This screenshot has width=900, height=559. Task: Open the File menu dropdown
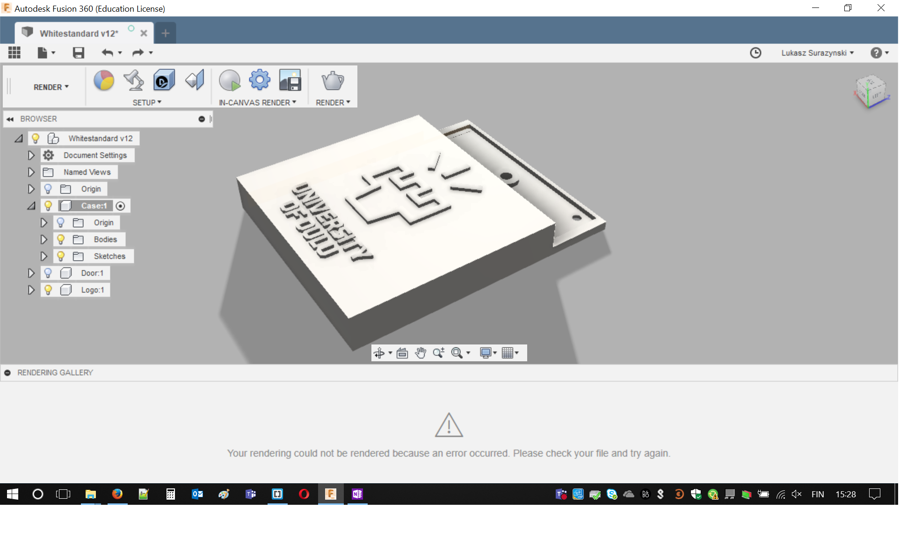(x=46, y=53)
